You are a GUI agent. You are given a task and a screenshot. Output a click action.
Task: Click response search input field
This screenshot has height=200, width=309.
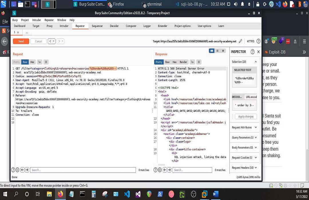click(192, 170)
